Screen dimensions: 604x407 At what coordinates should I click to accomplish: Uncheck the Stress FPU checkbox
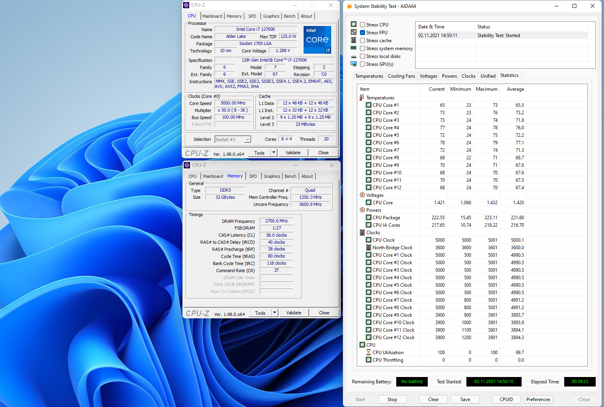point(362,33)
